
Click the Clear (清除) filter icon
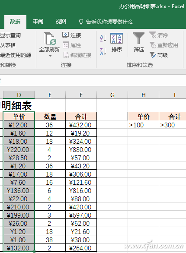pyautogui.click(x=158, y=35)
